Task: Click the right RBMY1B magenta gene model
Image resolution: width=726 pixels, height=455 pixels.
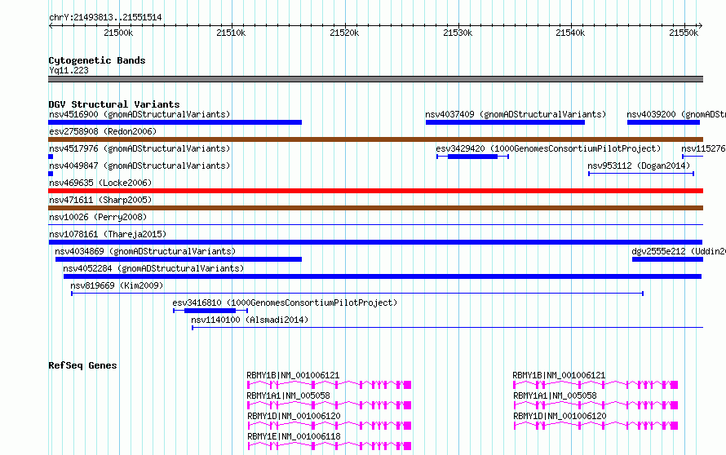Action: [595, 385]
